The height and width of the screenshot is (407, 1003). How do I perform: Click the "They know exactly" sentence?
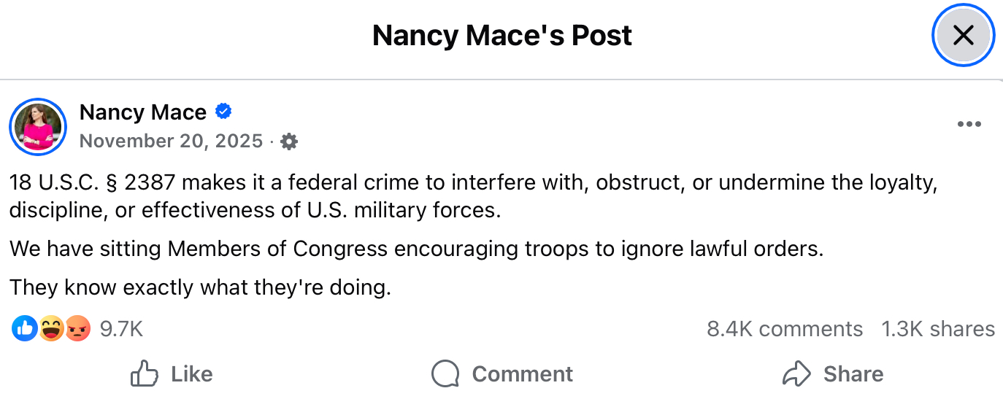pos(201,287)
